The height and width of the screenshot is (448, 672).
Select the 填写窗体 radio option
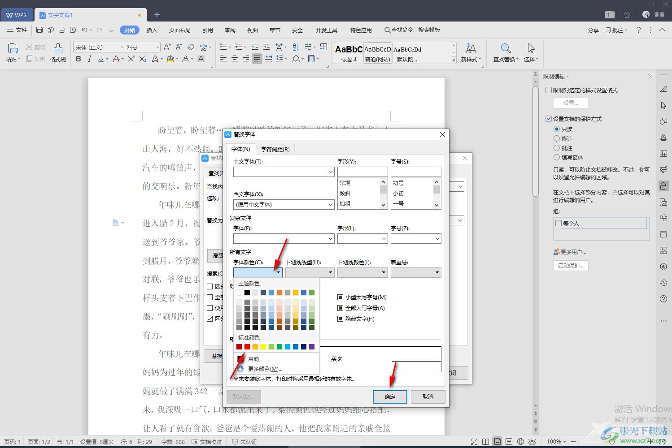tap(557, 157)
